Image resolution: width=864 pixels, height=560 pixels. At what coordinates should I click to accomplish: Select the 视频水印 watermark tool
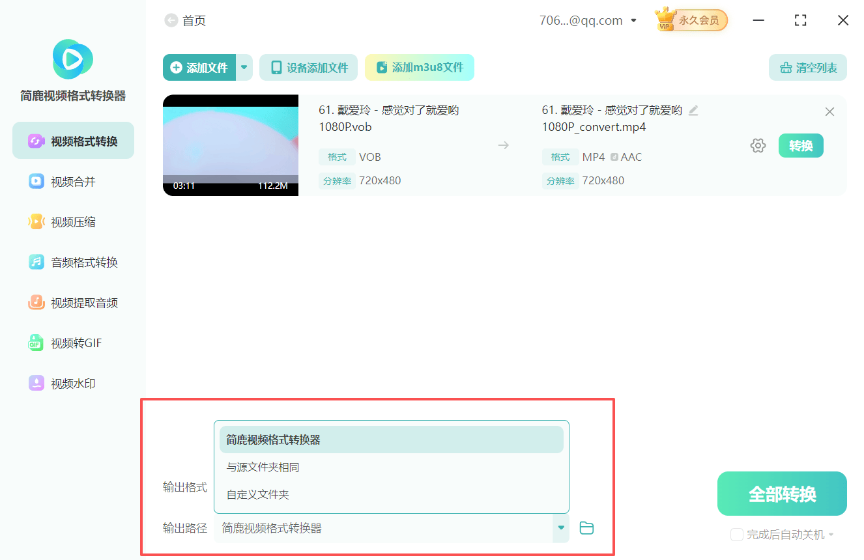[73, 383]
